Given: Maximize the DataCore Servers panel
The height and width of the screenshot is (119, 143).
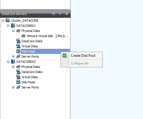Looking at the screenshot, I should (x=53, y=14).
